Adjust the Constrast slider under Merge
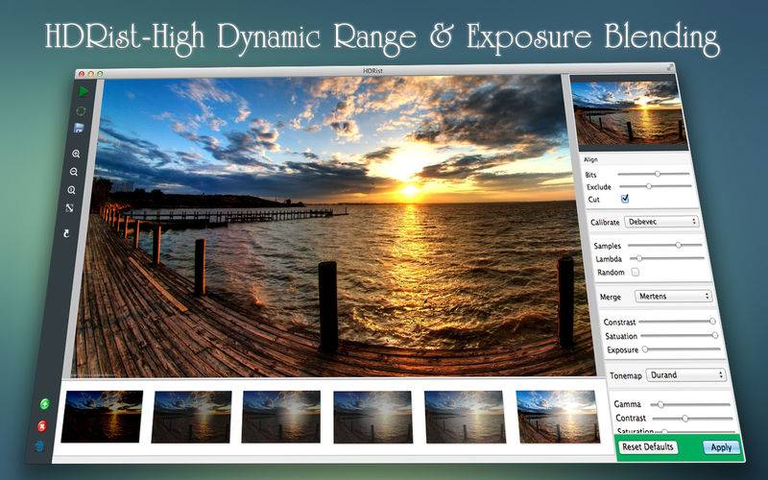 click(x=678, y=322)
